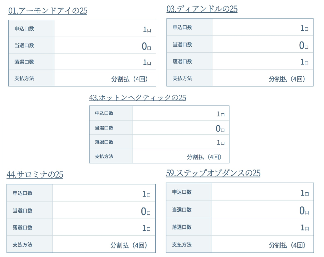Open the 01.アーモンドアイの25 link

click(48, 11)
